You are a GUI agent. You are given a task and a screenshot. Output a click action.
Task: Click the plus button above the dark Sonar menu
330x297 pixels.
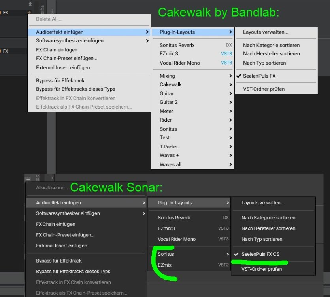pos(28,179)
